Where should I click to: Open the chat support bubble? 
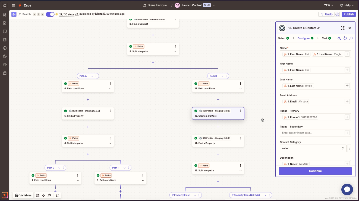[347, 190]
